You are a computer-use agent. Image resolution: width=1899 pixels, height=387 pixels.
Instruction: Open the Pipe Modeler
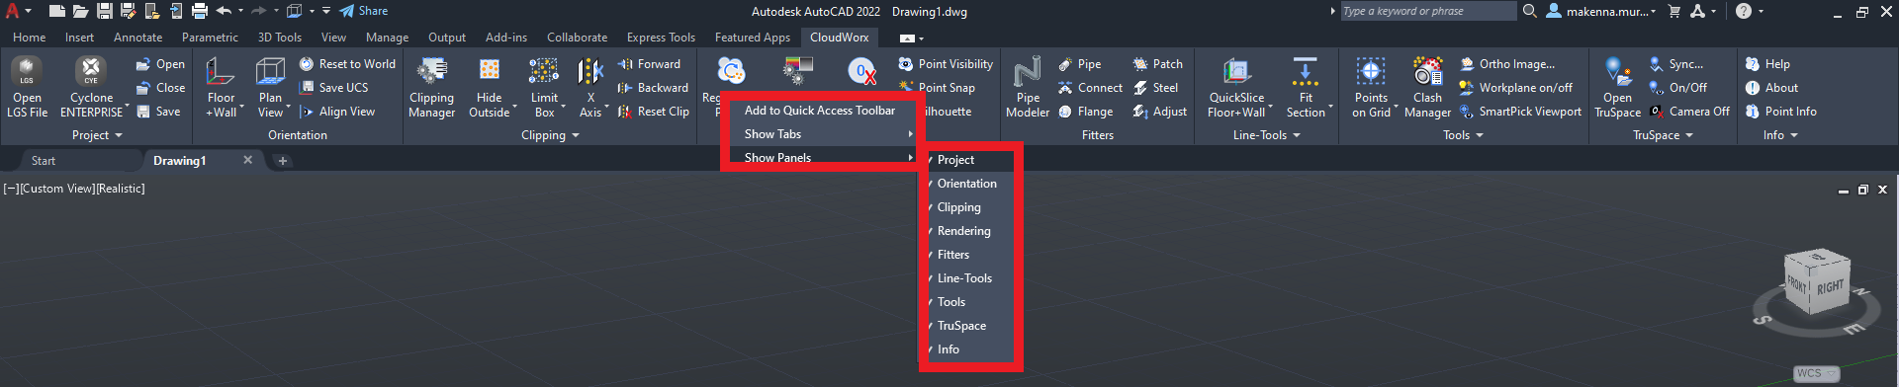click(1028, 87)
